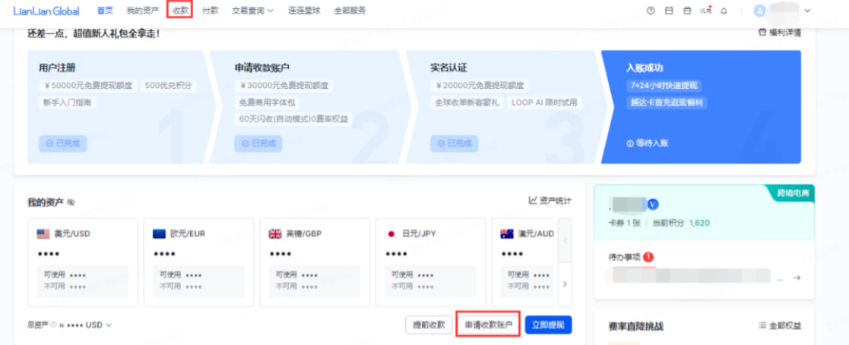Screen dimensions: 849x345
Task: Open the 收款 menu tab
Action: coord(180,11)
